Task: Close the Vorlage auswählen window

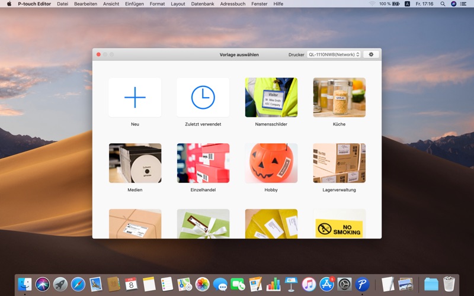Action: [98, 54]
